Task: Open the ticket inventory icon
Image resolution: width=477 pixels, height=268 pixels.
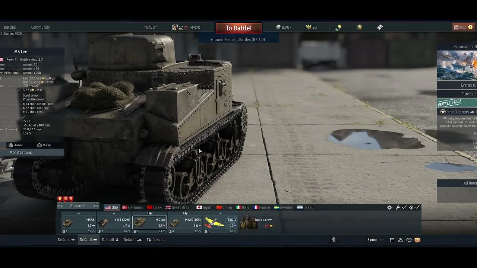Action: click(x=380, y=27)
